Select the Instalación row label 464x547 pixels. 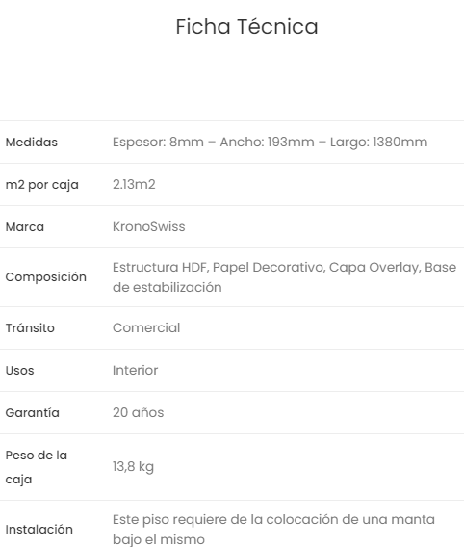(x=39, y=530)
